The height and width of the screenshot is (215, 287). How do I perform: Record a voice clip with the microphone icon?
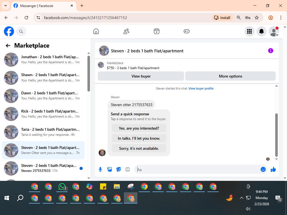pyautogui.click(x=100, y=169)
